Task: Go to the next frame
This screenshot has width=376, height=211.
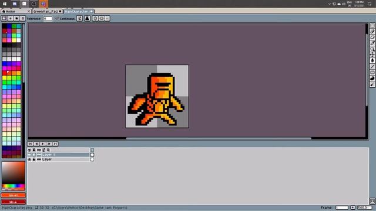Action: [x=49, y=144]
